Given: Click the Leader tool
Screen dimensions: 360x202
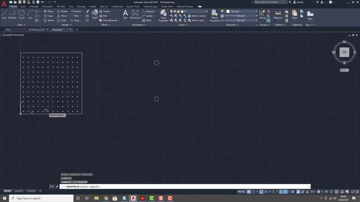Looking at the screenshot, I should tap(147, 16).
